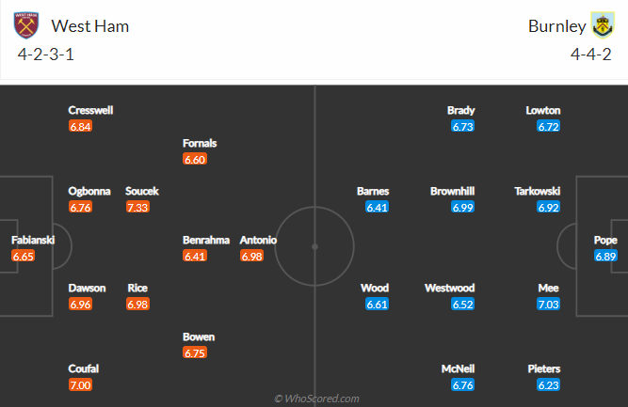Click Pieters' 6.23 rating badge
This screenshot has height=407, width=628.
pyautogui.click(x=548, y=384)
